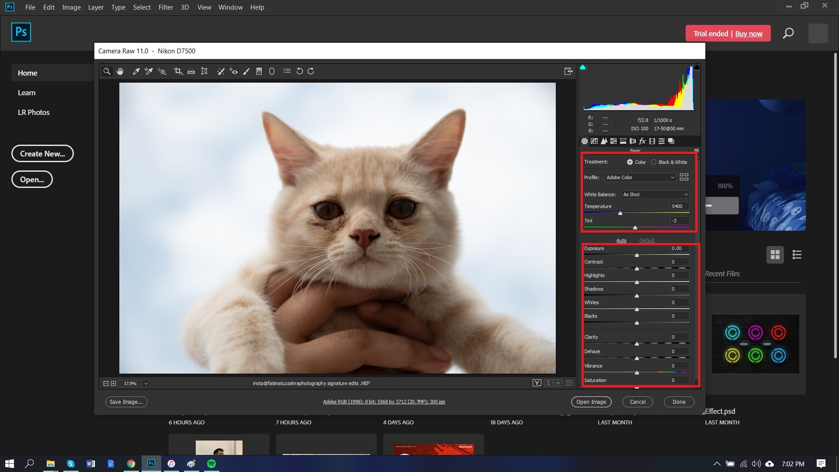
Task: Select the Black & White treatment
Action: click(x=654, y=162)
